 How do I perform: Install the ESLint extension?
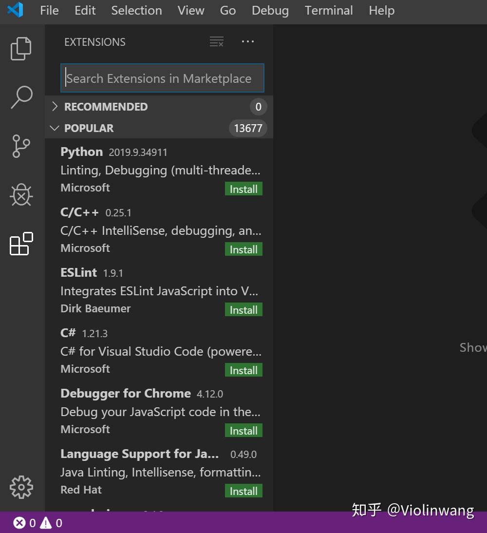[243, 310]
